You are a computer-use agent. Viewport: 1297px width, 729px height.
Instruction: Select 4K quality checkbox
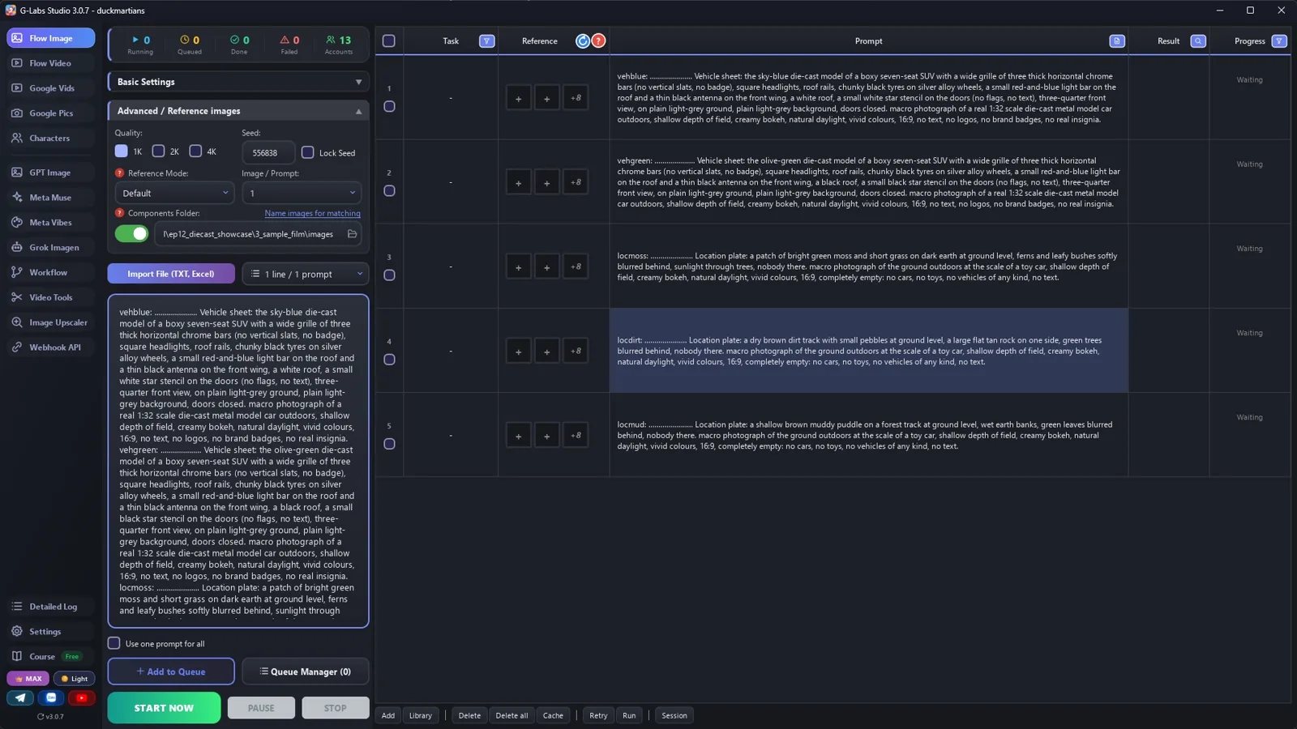[195, 151]
